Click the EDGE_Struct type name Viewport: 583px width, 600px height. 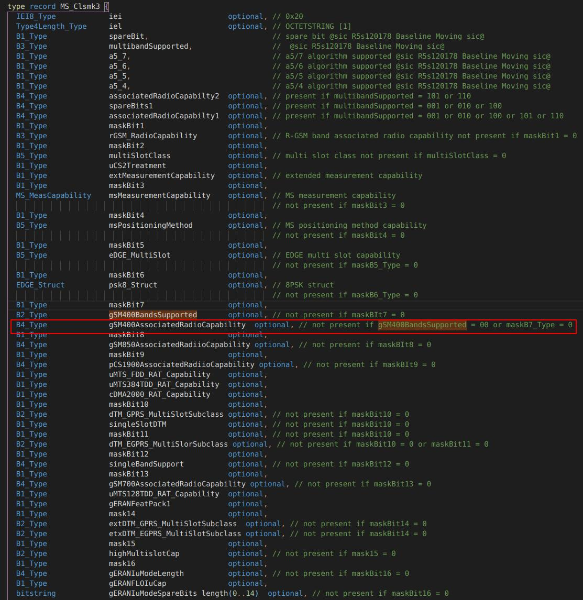(40, 285)
